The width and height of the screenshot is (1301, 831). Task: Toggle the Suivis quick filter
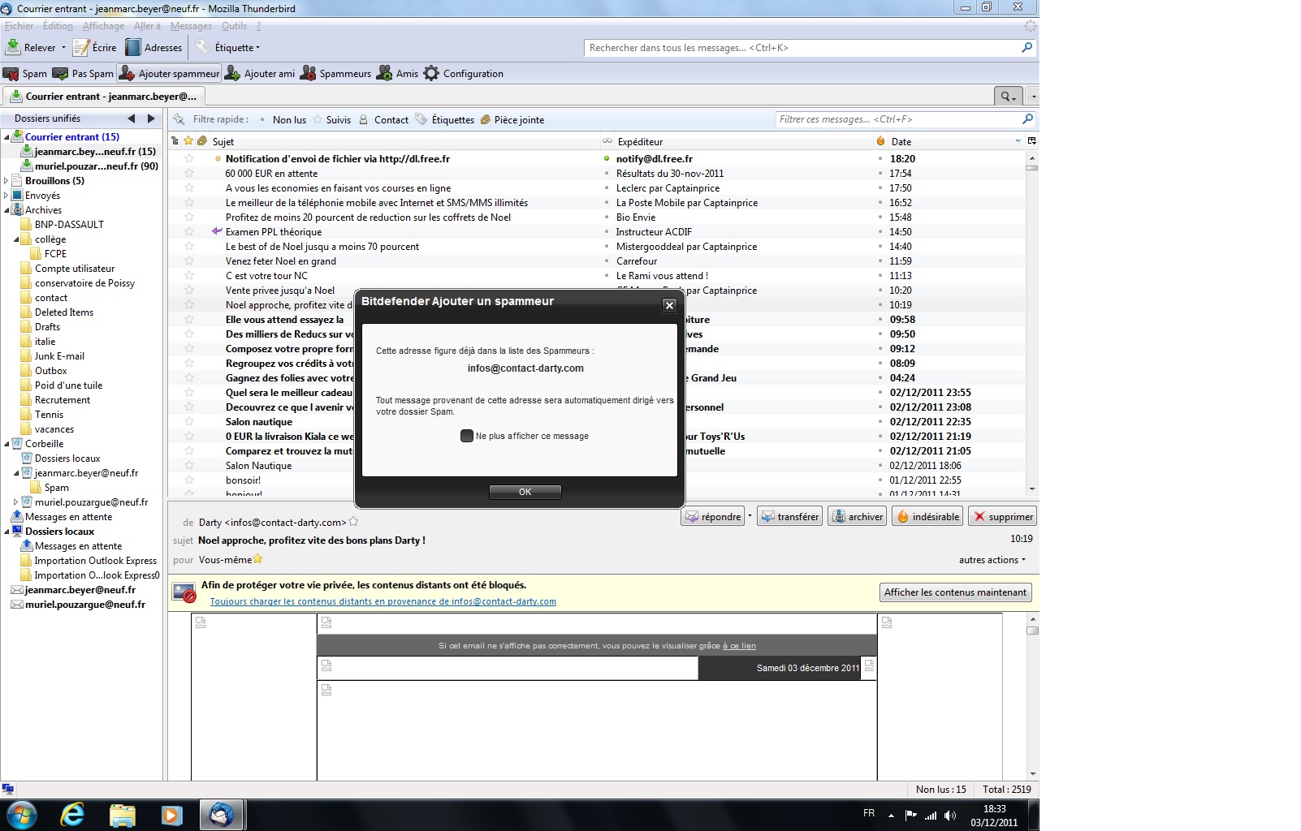point(332,120)
